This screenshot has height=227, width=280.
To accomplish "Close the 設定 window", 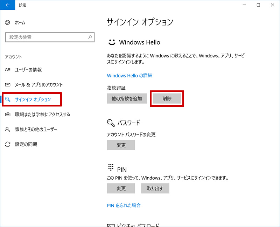I will coord(273,5).
